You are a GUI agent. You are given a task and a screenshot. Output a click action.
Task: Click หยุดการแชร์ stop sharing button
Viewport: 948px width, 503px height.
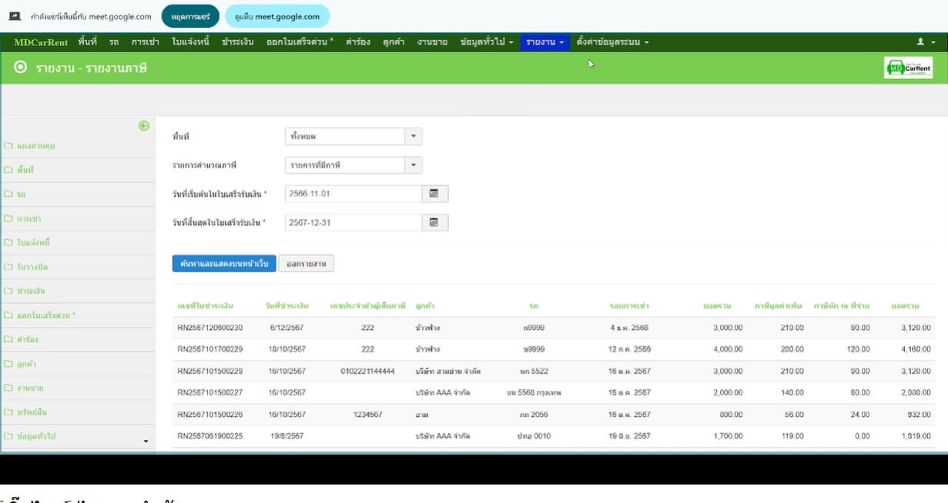(190, 16)
